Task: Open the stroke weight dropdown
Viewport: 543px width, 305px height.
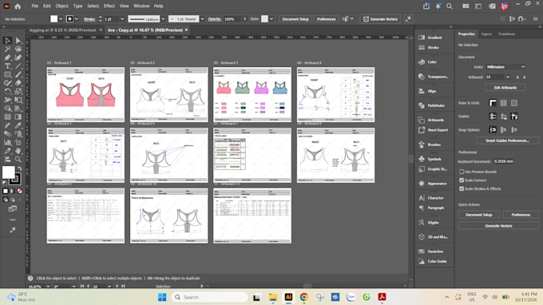Action: [x=122, y=19]
